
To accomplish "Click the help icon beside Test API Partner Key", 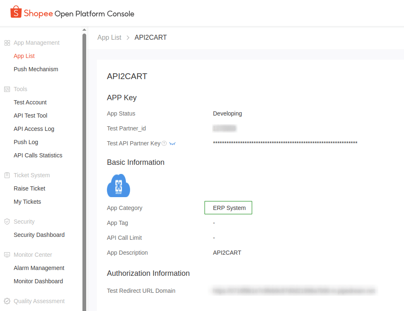I will point(164,143).
